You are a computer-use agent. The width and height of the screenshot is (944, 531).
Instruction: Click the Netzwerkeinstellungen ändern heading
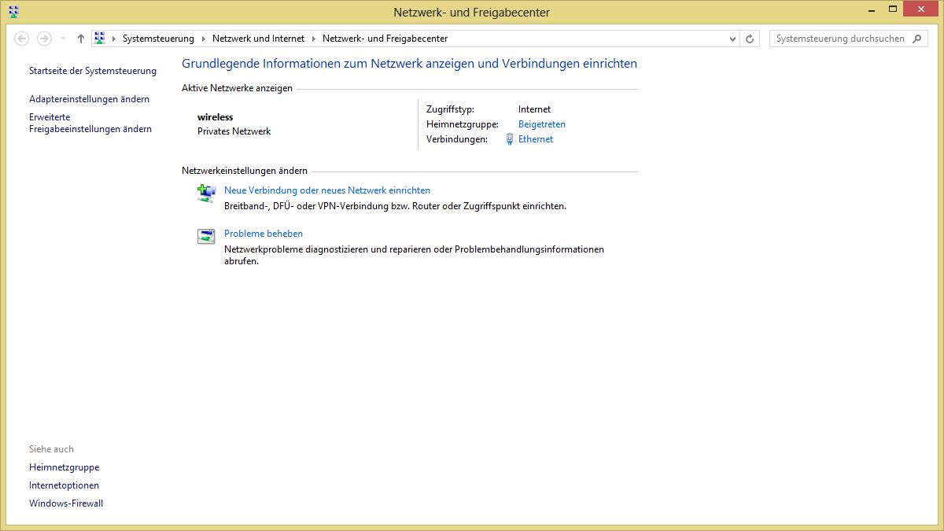[245, 171]
